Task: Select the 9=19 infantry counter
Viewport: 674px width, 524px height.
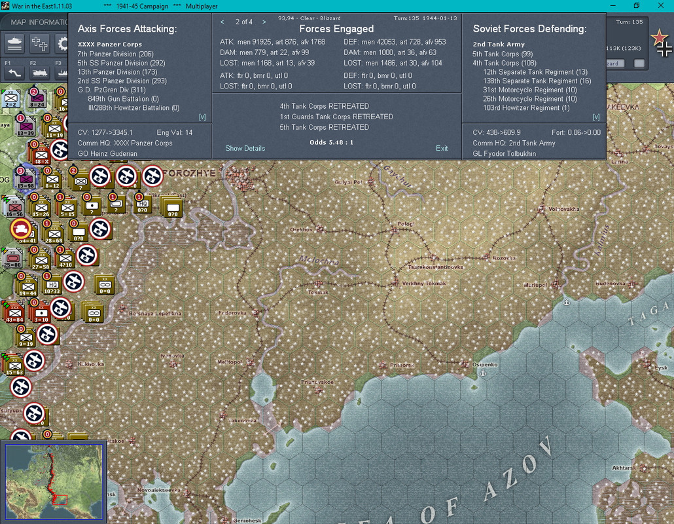Action: point(26,338)
